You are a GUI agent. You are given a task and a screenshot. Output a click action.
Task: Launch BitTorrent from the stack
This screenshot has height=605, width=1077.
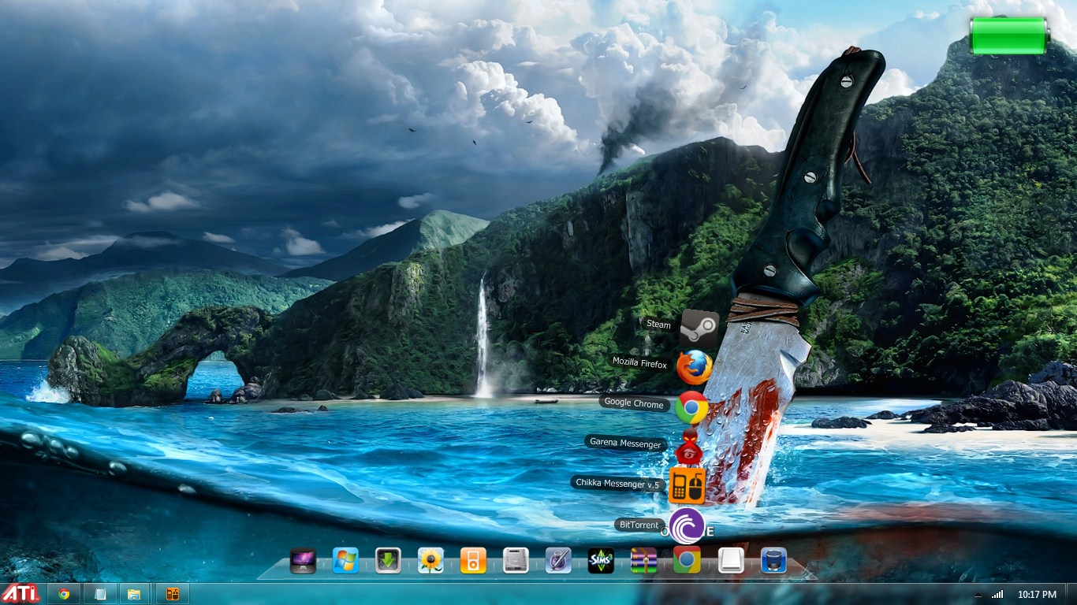point(686,525)
